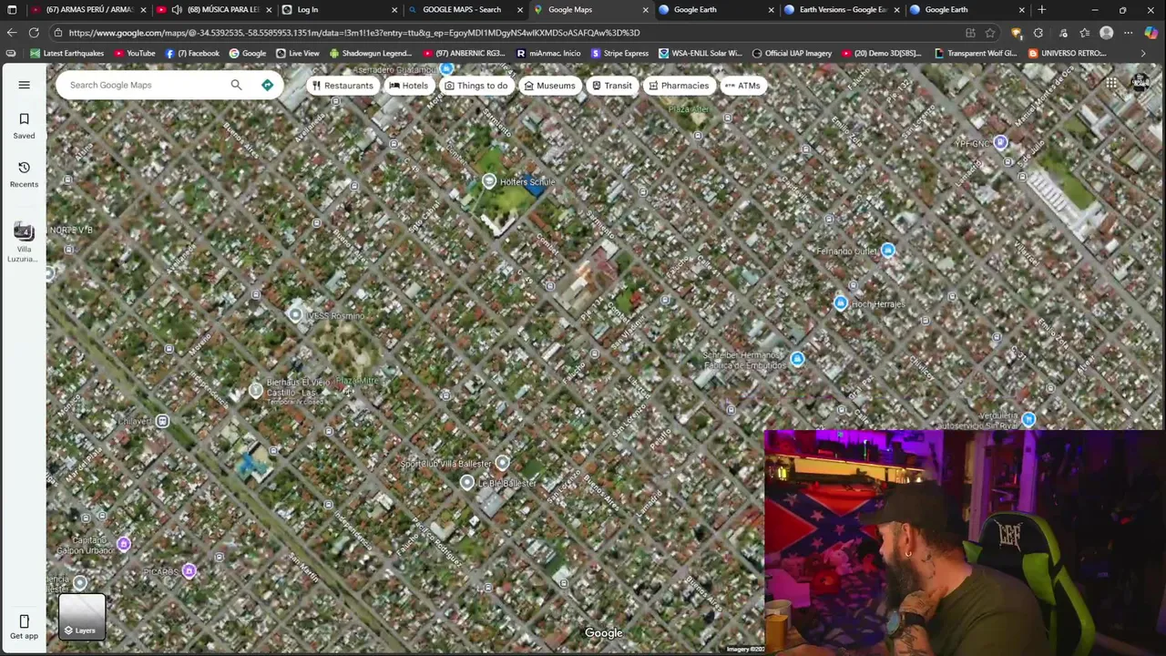
Task: Click the IVESS Rosmino place marker
Action: click(295, 314)
